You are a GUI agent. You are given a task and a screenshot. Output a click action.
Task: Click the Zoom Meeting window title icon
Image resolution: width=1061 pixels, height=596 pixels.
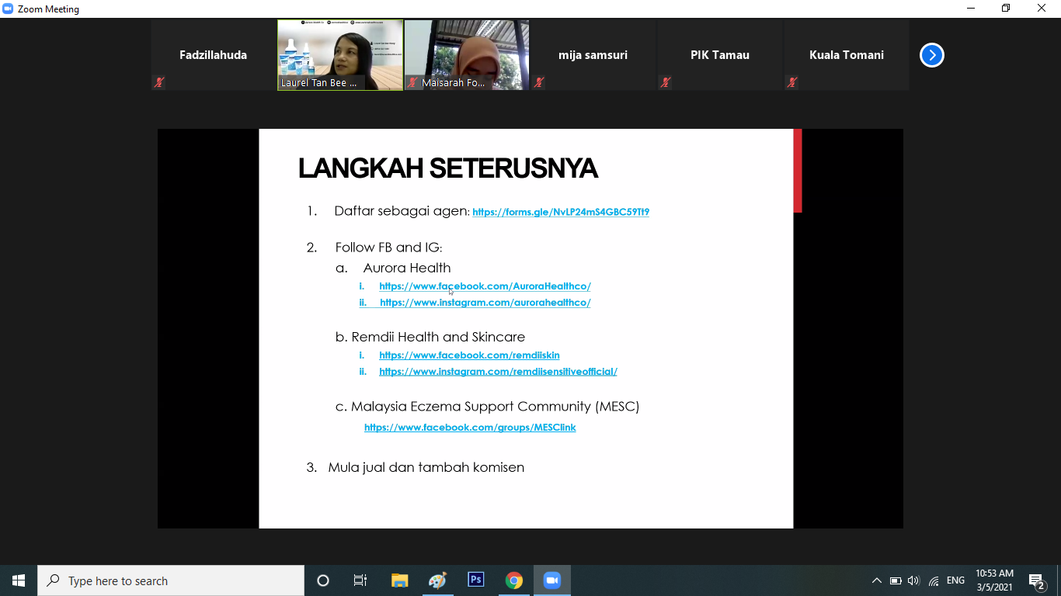click(8, 9)
